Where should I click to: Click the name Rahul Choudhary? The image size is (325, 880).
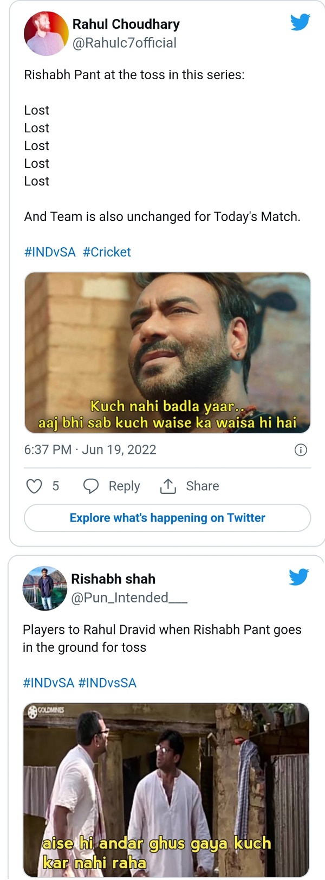(x=126, y=24)
